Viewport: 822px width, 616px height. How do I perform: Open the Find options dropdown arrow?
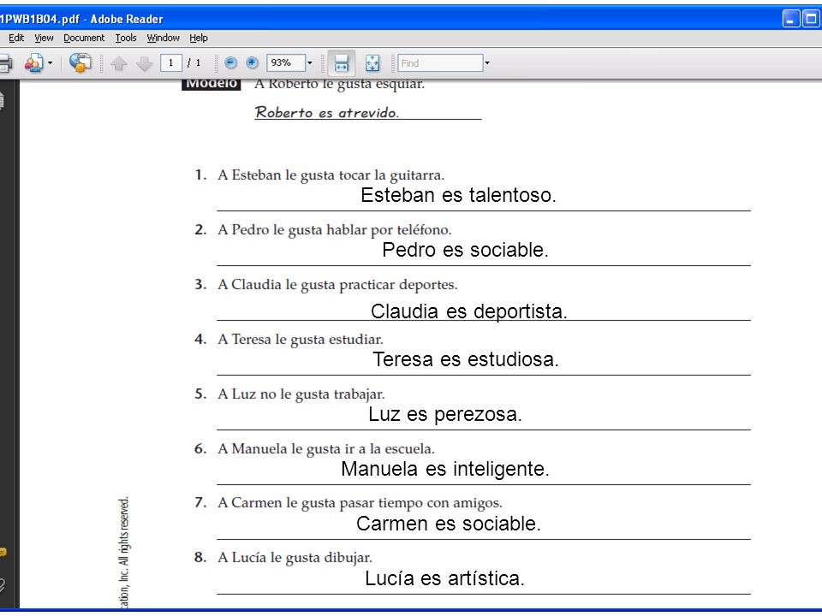(487, 62)
